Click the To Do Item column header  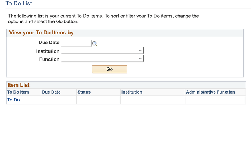[x=18, y=92]
